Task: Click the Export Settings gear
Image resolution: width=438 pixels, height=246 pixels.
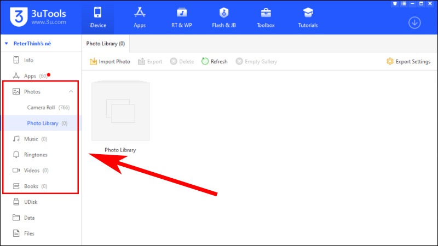Action: [x=390, y=61]
